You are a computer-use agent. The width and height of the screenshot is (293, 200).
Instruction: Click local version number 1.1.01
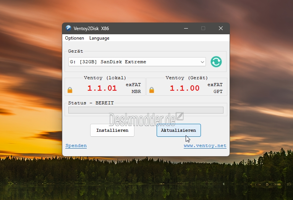[102, 88]
